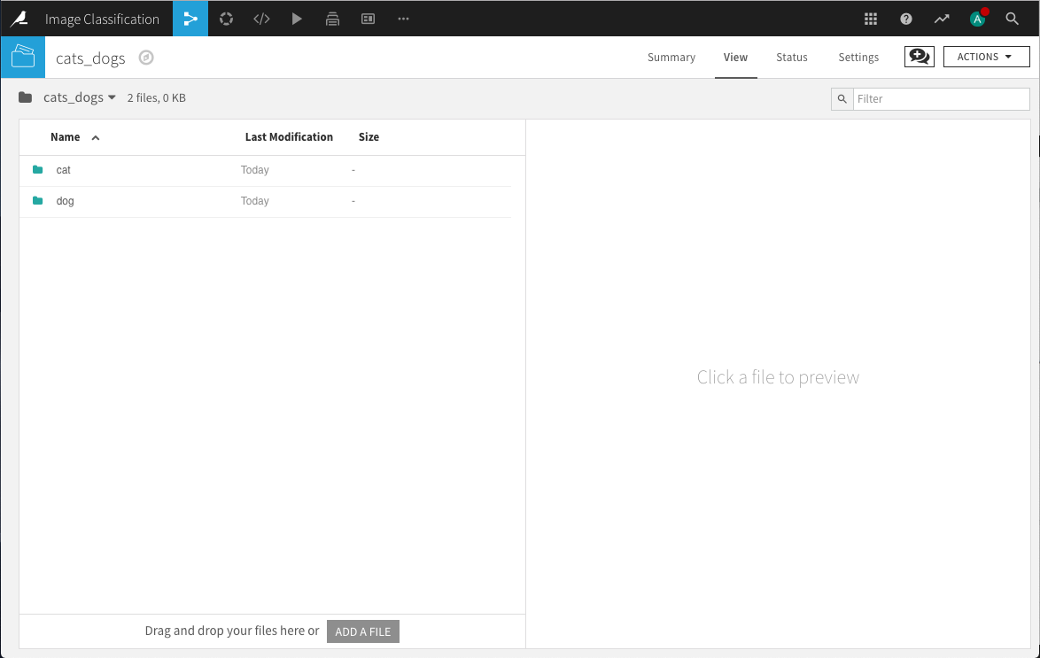Open the circular Lab icon

pos(226,19)
